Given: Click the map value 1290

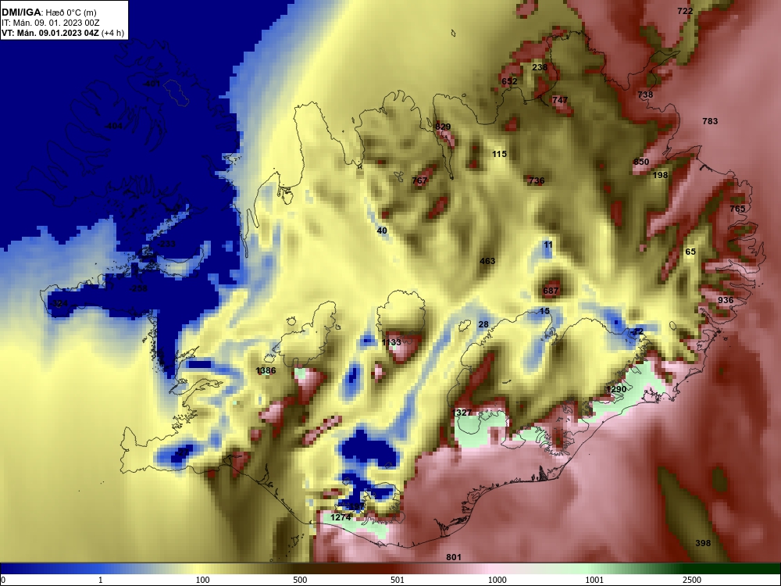Looking at the screenshot, I should pyautogui.click(x=616, y=389).
